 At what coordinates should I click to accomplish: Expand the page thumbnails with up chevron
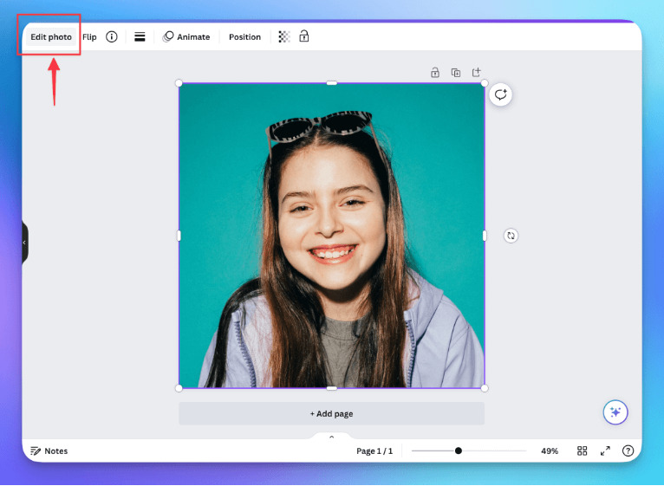point(331,437)
